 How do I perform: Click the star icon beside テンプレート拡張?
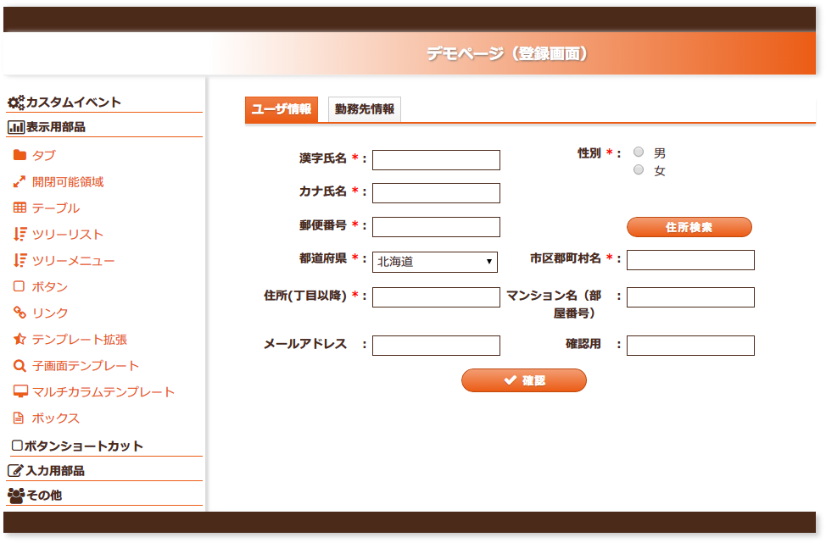[20, 339]
